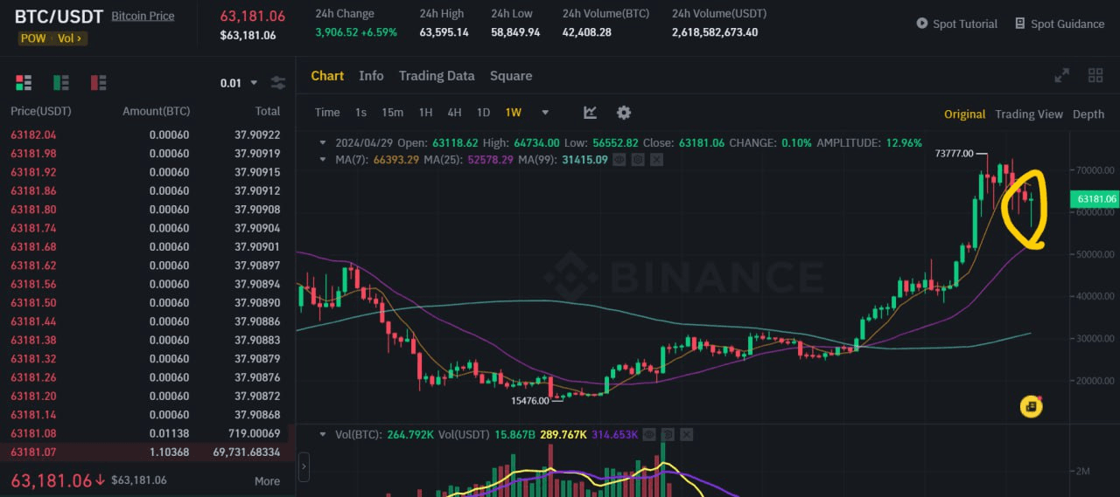Viewport: 1120px width, 497px height.
Task: Select the Original chart view
Action: click(964, 114)
